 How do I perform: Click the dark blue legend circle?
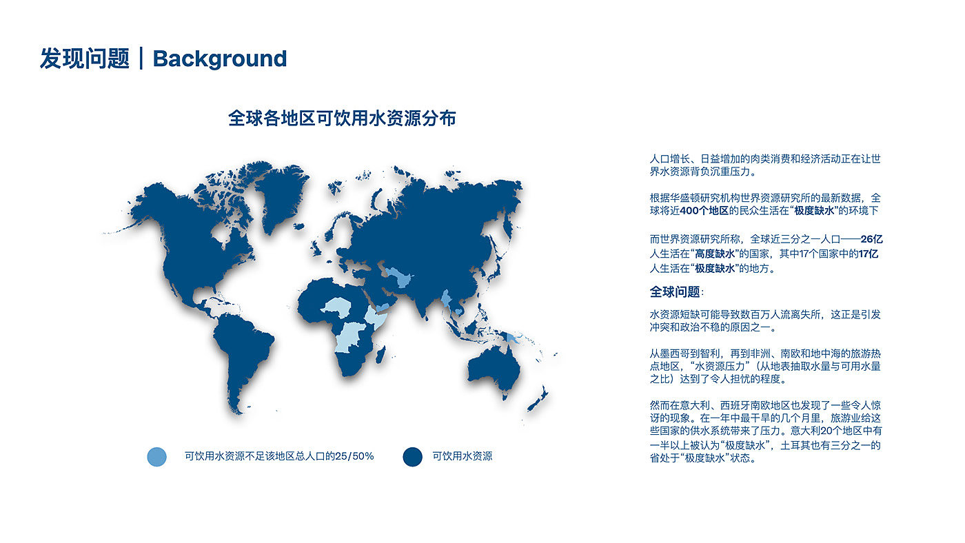[x=412, y=456]
